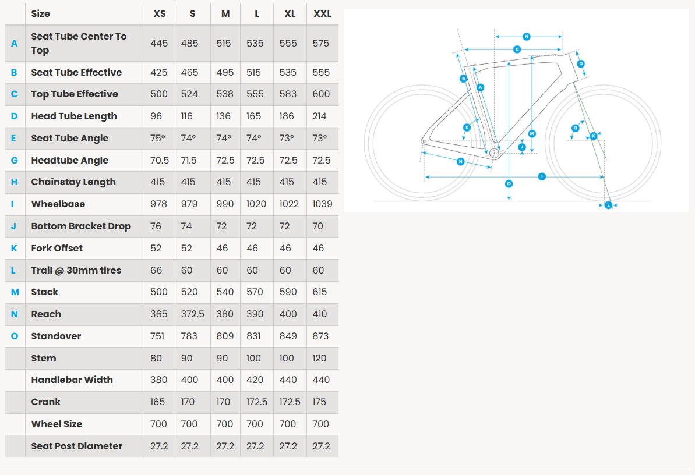695x475 pixels.
Task: Click the Reach value 372.5 for size S
Action: click(x=192, y=314)
